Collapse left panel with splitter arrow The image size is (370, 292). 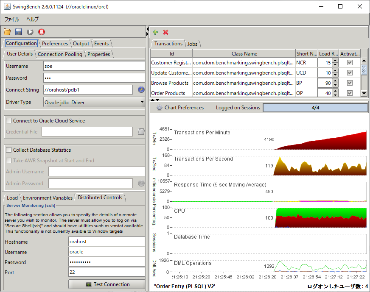(148, 30)
